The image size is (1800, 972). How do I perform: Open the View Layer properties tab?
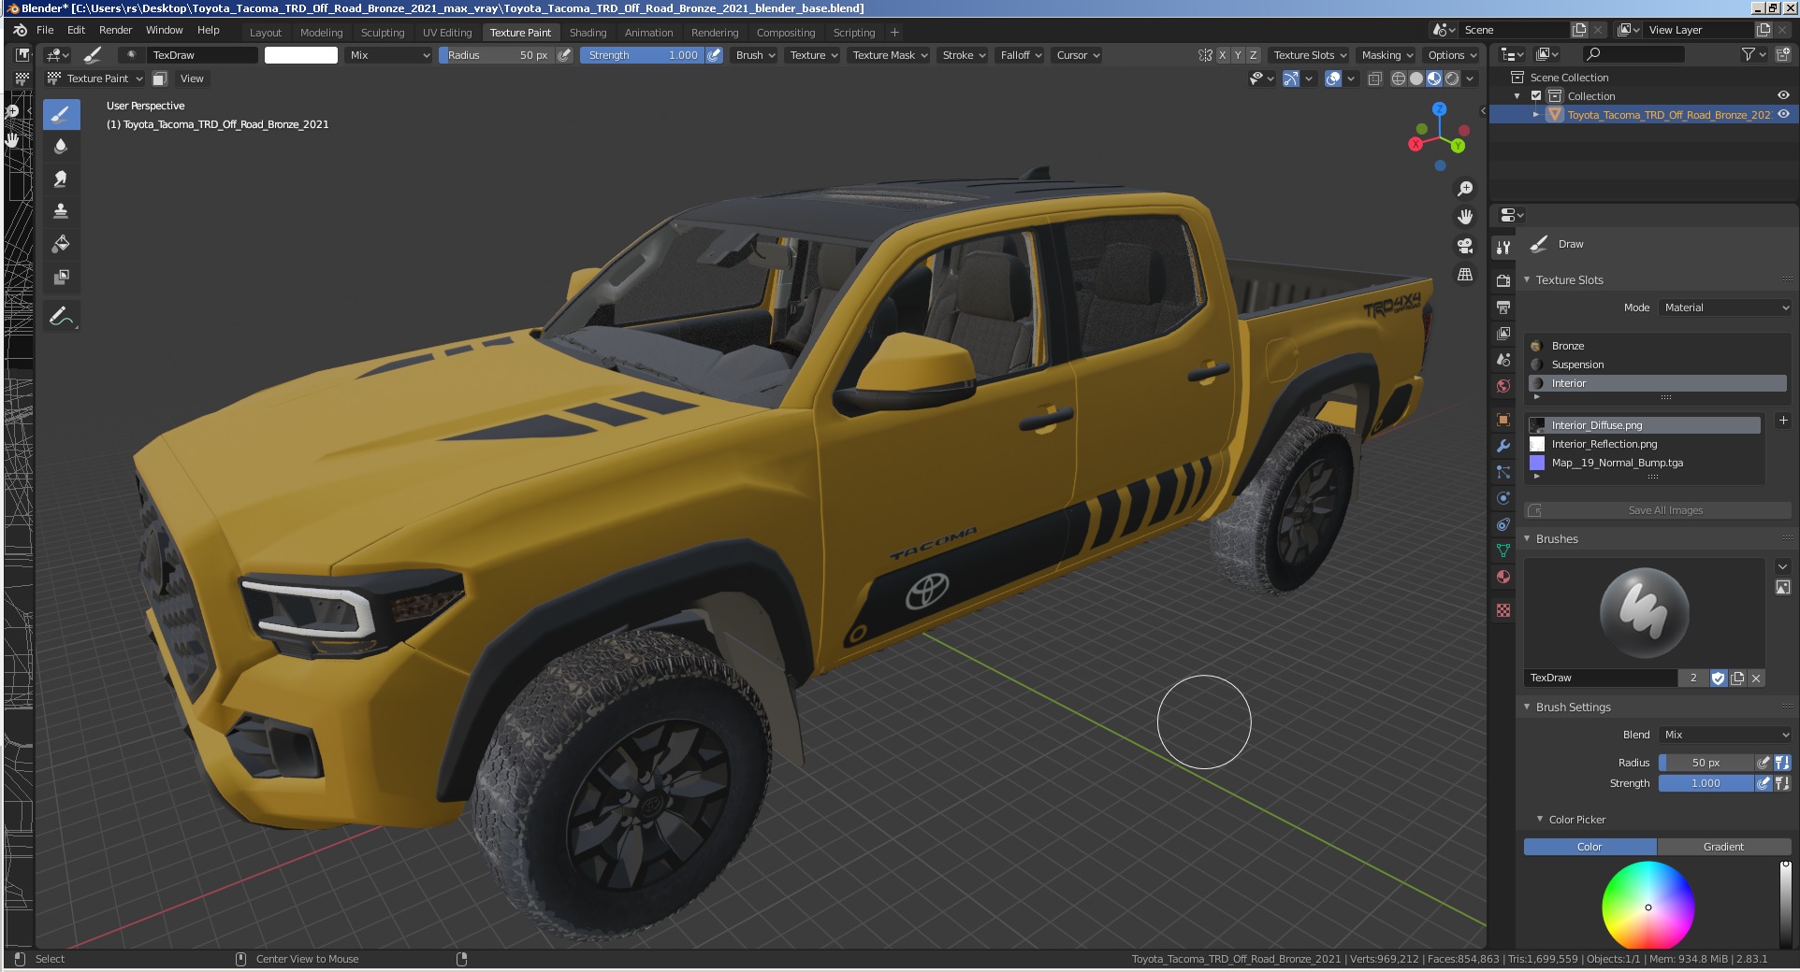pos(1503,333)
